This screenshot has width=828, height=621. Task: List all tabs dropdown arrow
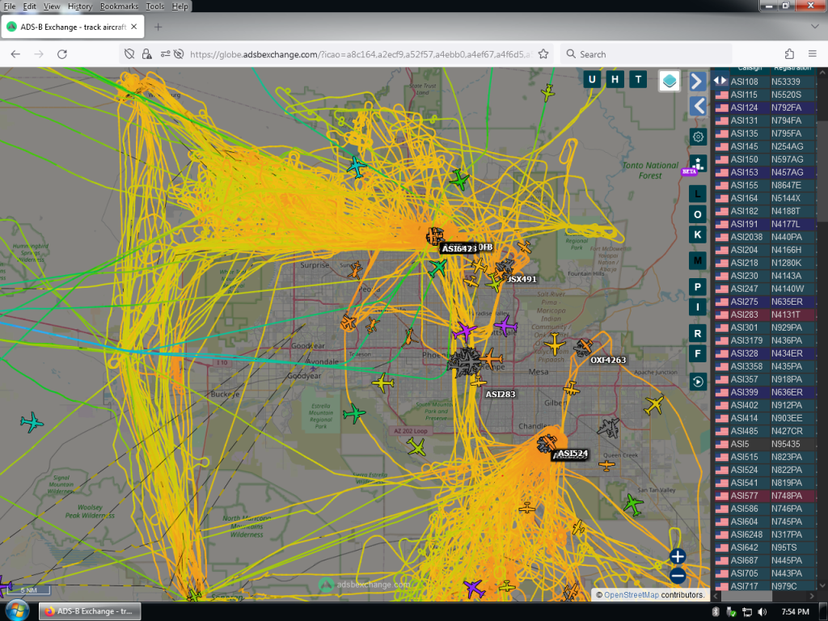pos(814,26)
